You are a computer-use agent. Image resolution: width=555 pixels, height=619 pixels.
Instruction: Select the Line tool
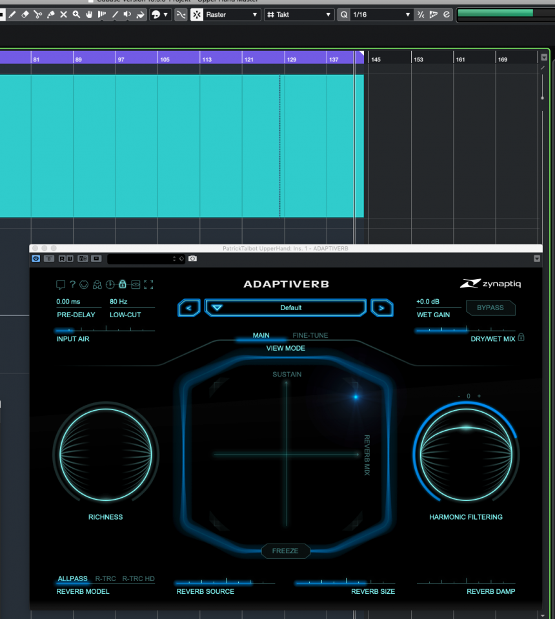click(x=115, y=15)
